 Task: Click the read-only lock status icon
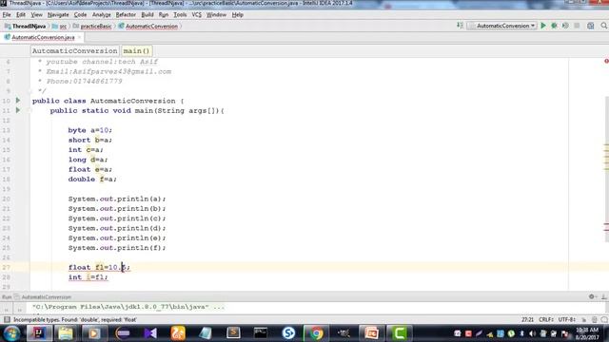pos(583,319)
